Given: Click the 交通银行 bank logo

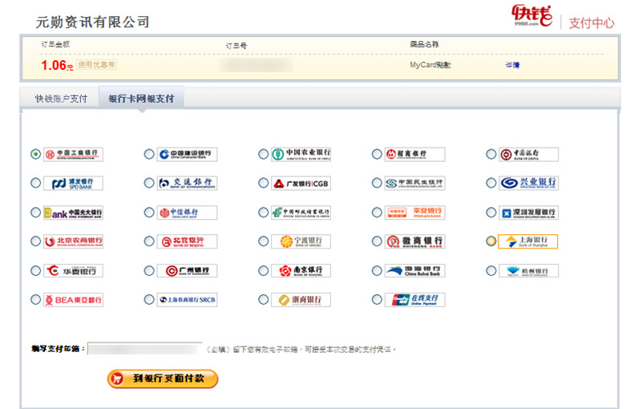Looking at the screenshot, I should (188, 184).
